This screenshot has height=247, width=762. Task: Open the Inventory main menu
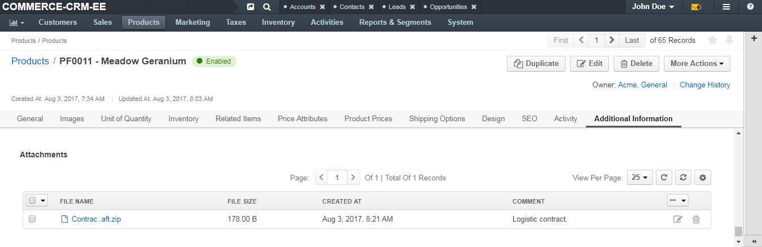pyautogui.click(x=278, y=23)
